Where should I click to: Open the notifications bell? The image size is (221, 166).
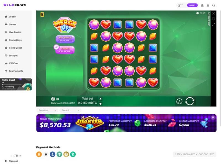pos(202,5)
